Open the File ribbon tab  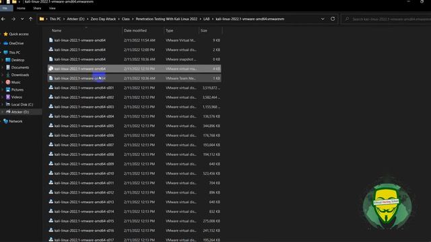click(5, 8)
